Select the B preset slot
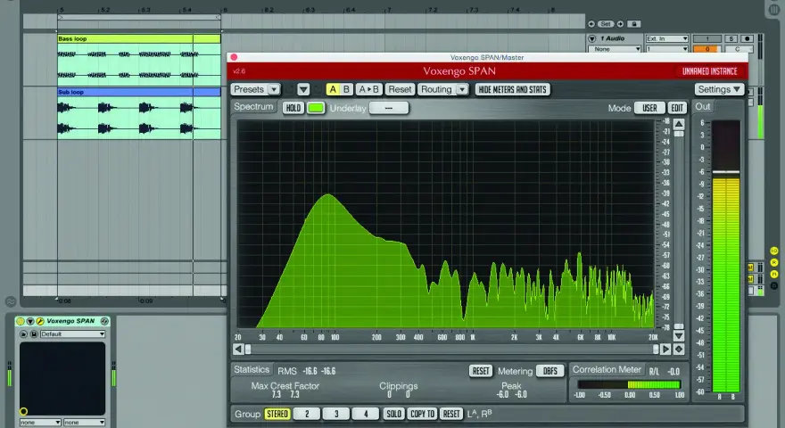785x428 pixels. coord(346,89)
